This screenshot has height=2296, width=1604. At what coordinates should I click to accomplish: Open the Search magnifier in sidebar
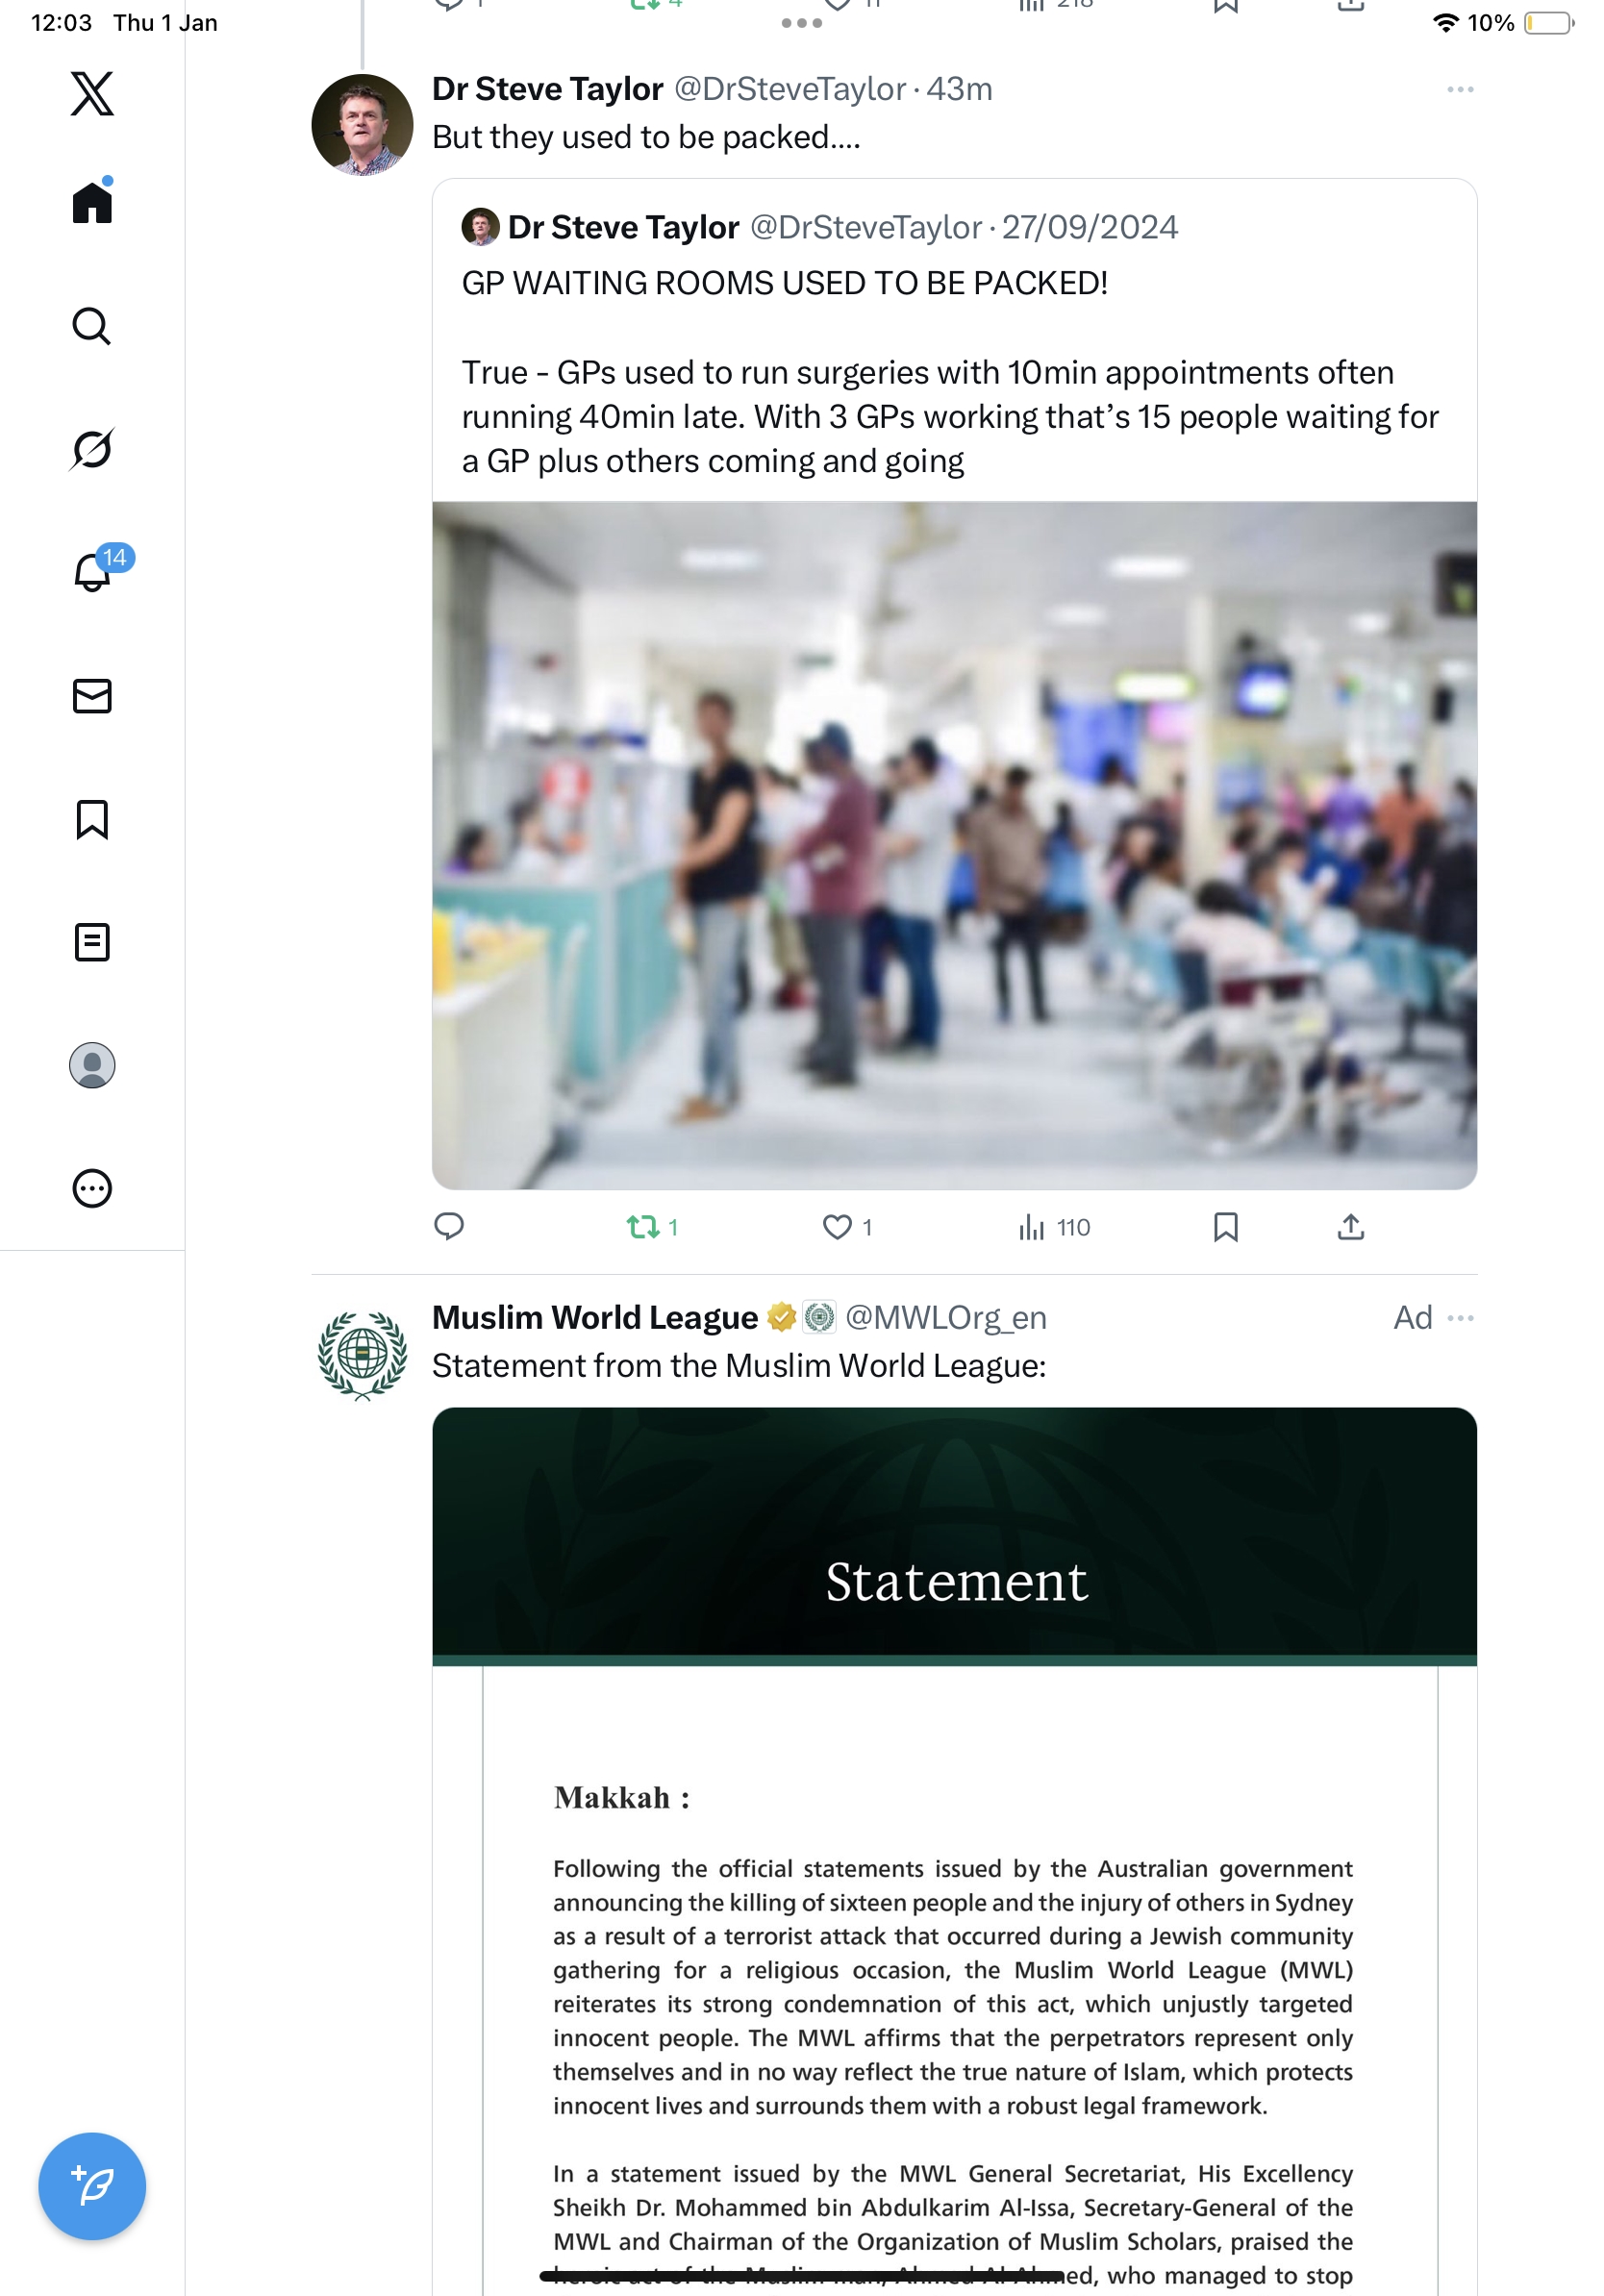click(92, 326)
